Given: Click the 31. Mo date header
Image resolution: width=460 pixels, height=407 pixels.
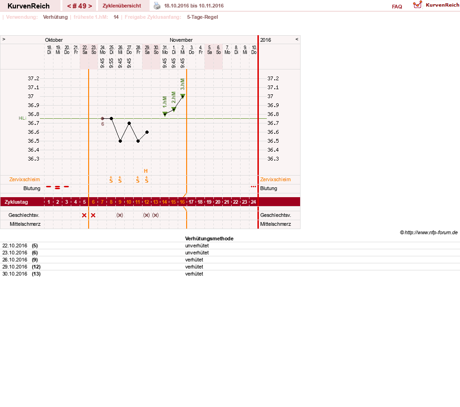Looking at the screenshot, I should 165,50.
